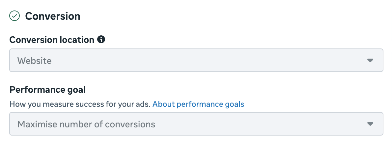This screenshot has height=148, width=392.
Task: Click the green checkmark icon beside Conversion
Action: coord(14,16)
